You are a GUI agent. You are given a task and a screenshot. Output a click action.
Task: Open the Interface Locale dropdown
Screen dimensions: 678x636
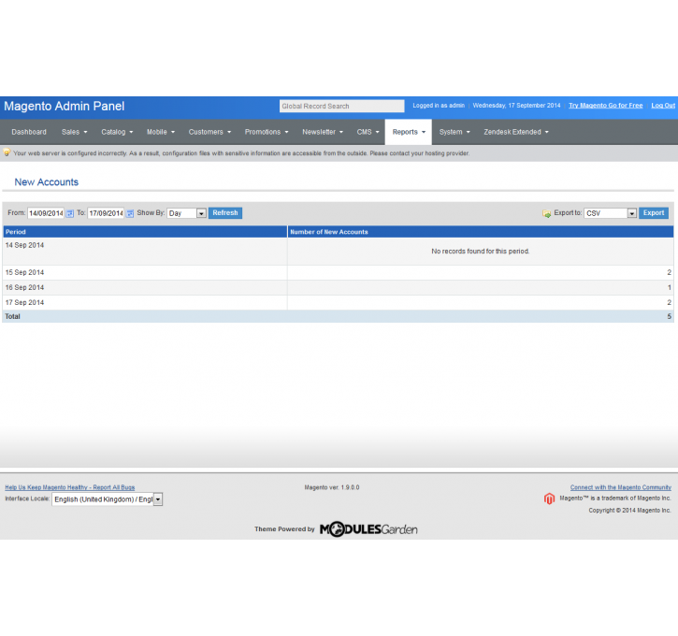click(108, 499)
